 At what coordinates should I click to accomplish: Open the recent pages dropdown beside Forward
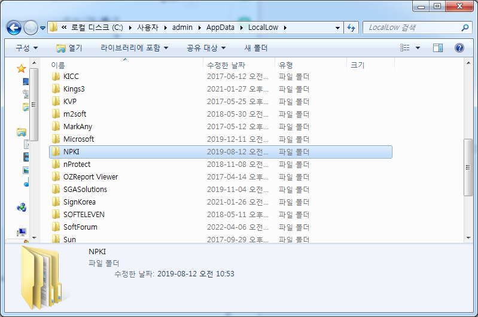click(42, 28)
